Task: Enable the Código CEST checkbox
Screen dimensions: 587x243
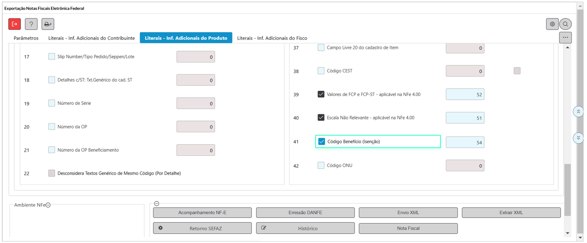Action: pos(321,71)
